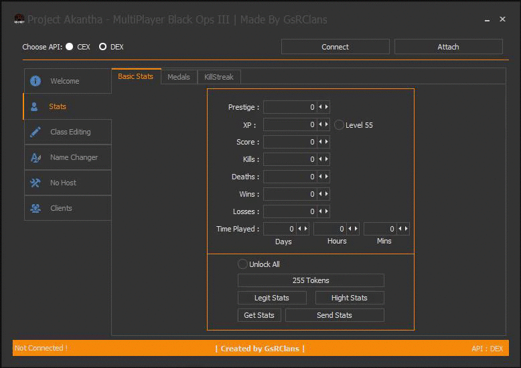
Task: Select the CEX API radio button
Action: tap(70, 46)
